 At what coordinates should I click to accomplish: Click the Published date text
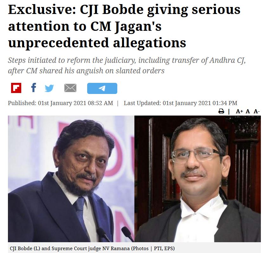click(x=61, y=103)
